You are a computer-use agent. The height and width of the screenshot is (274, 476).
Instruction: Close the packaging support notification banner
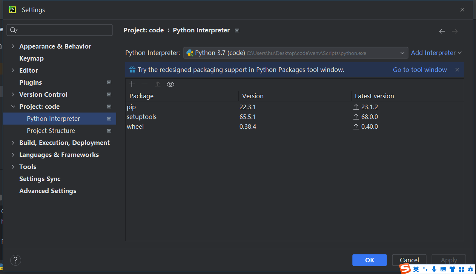(457, 70)
